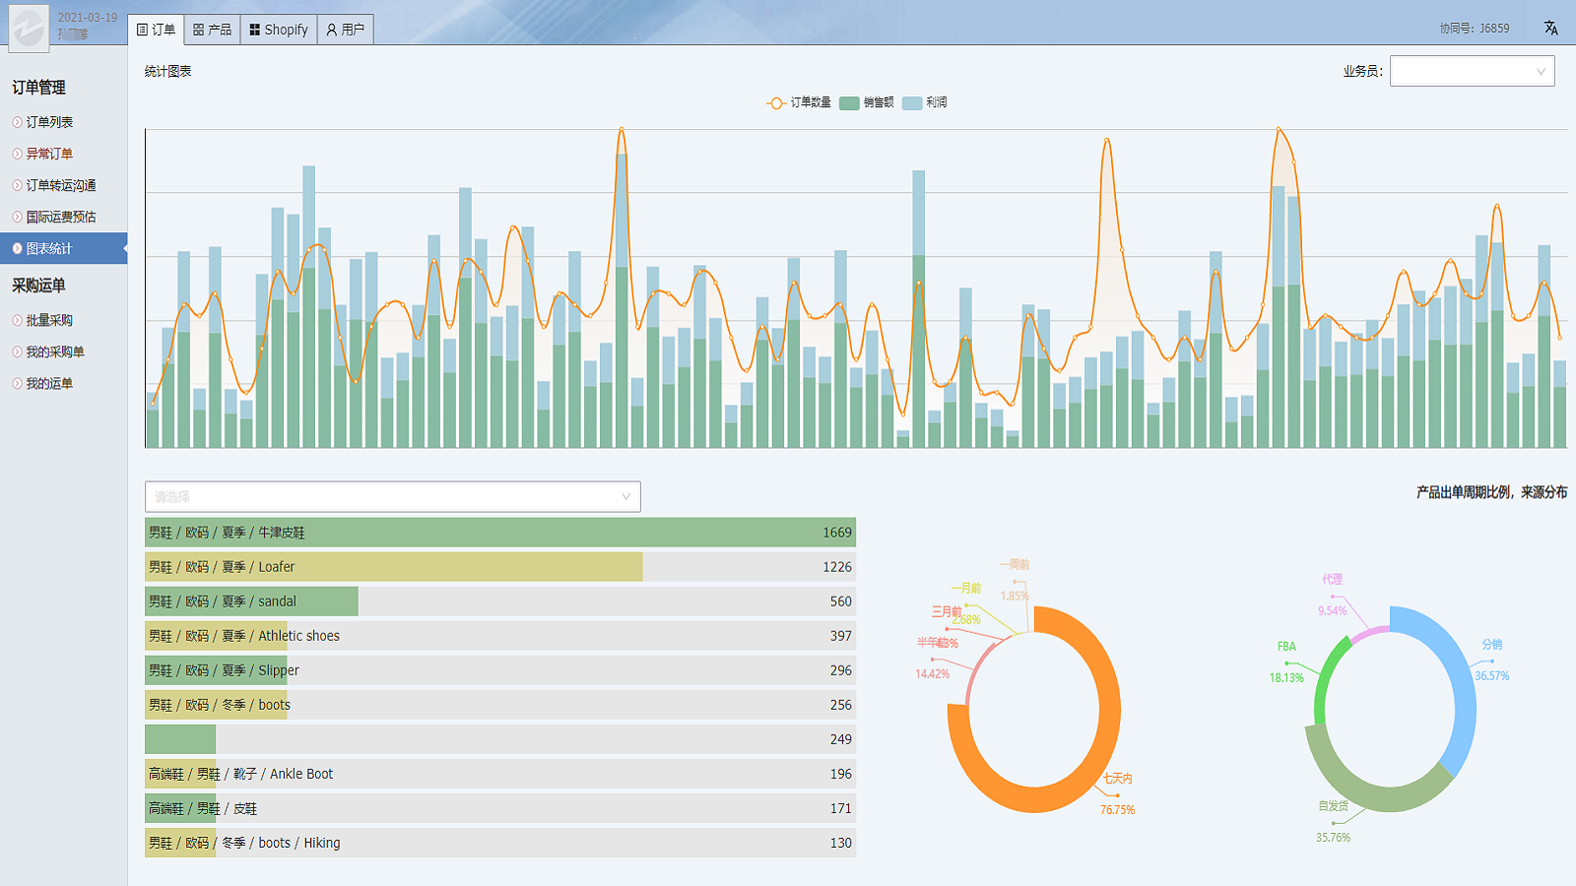This screenshot has width=1576, height=886.
Task: Click the Athletic shoes row
Action: 500,636
